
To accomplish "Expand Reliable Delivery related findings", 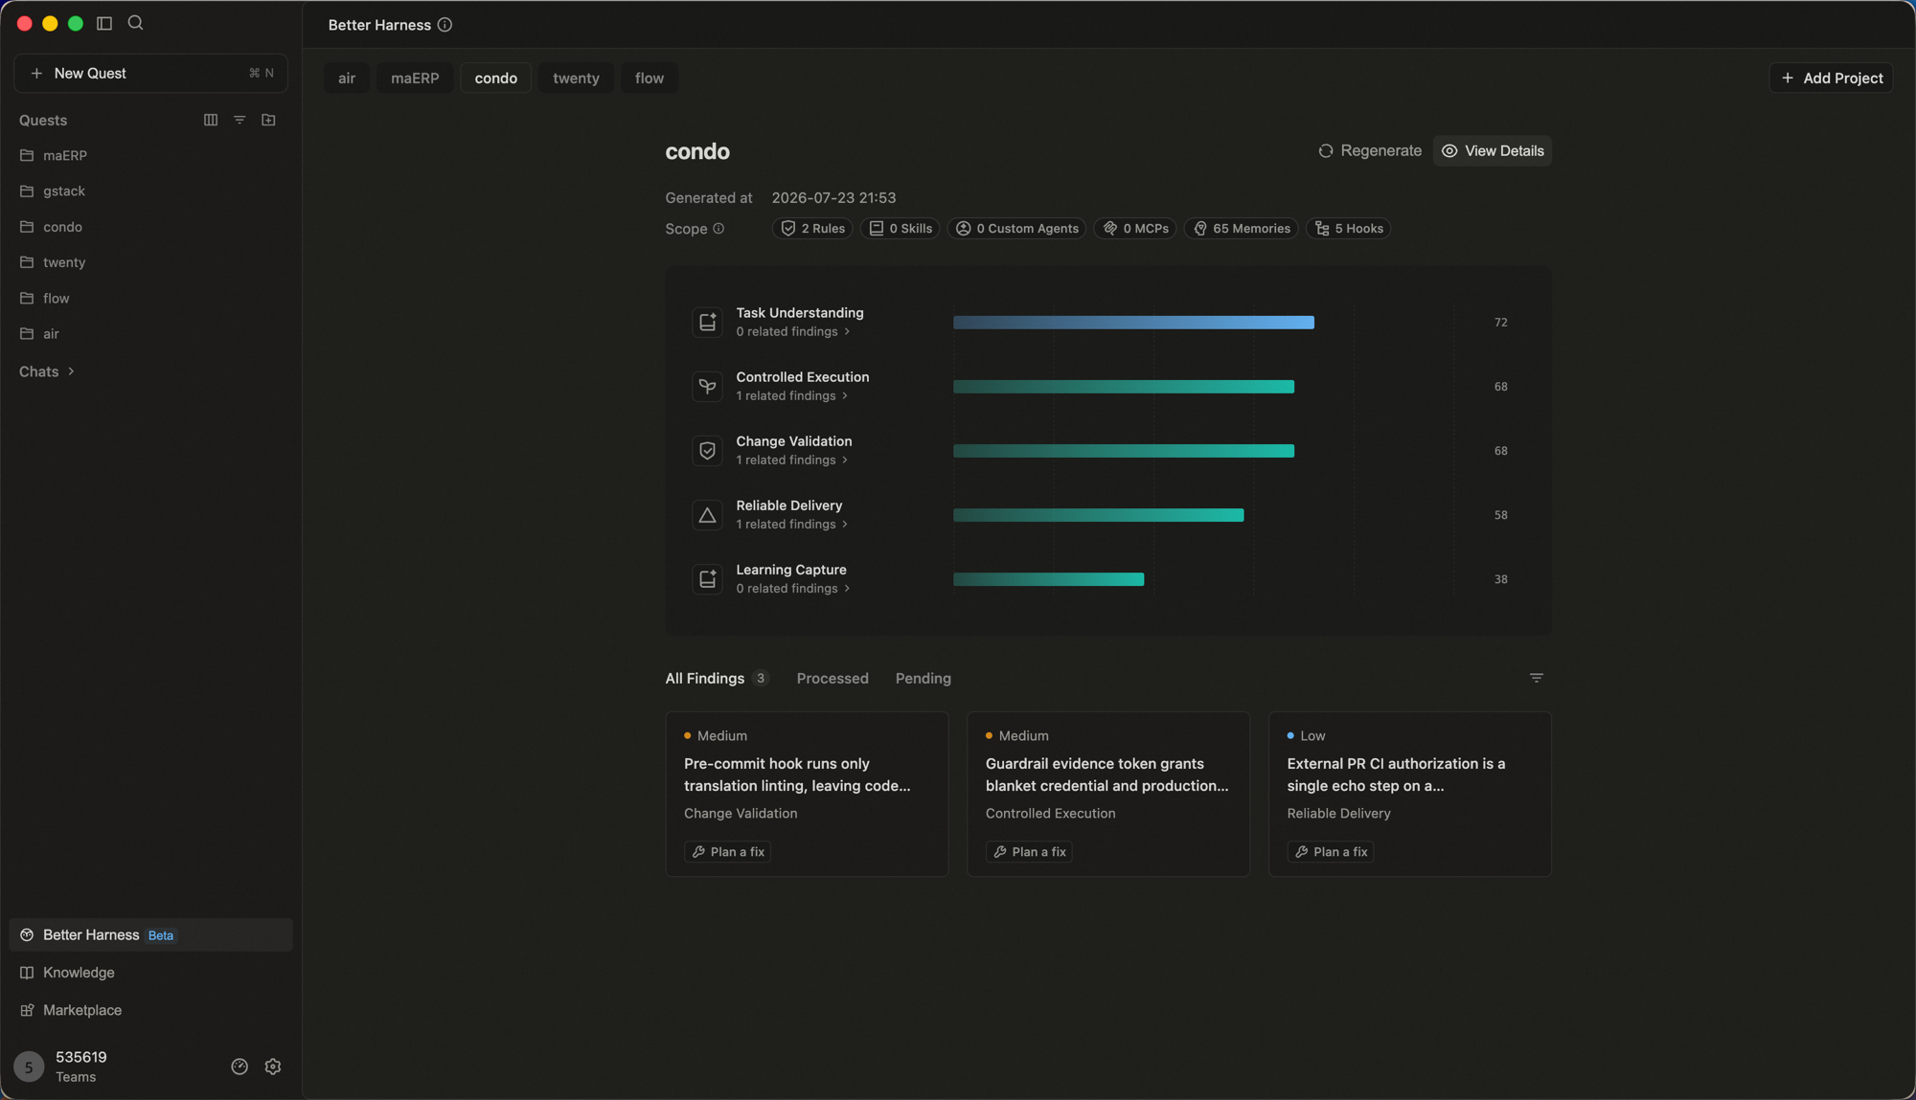I will [x=792, y=525].
